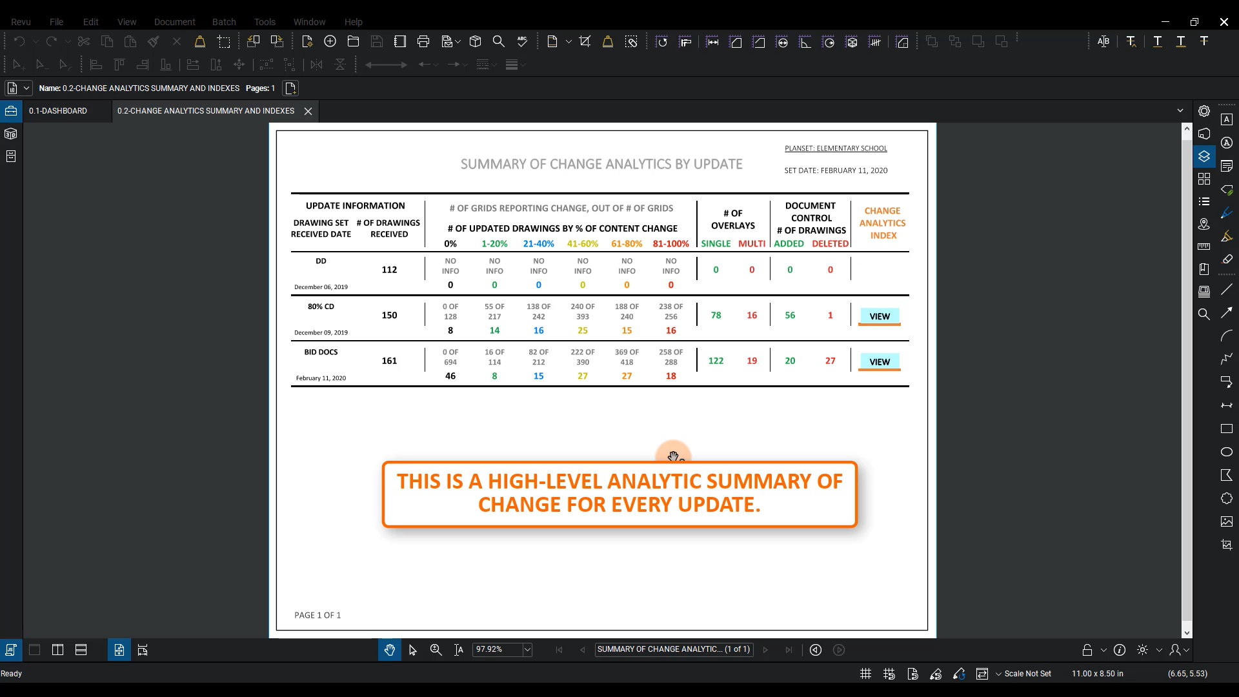Select the Rectangle markup tool
Image resolution: width=1239 pixels, height=697 pixels.
tap(1227, 429)
